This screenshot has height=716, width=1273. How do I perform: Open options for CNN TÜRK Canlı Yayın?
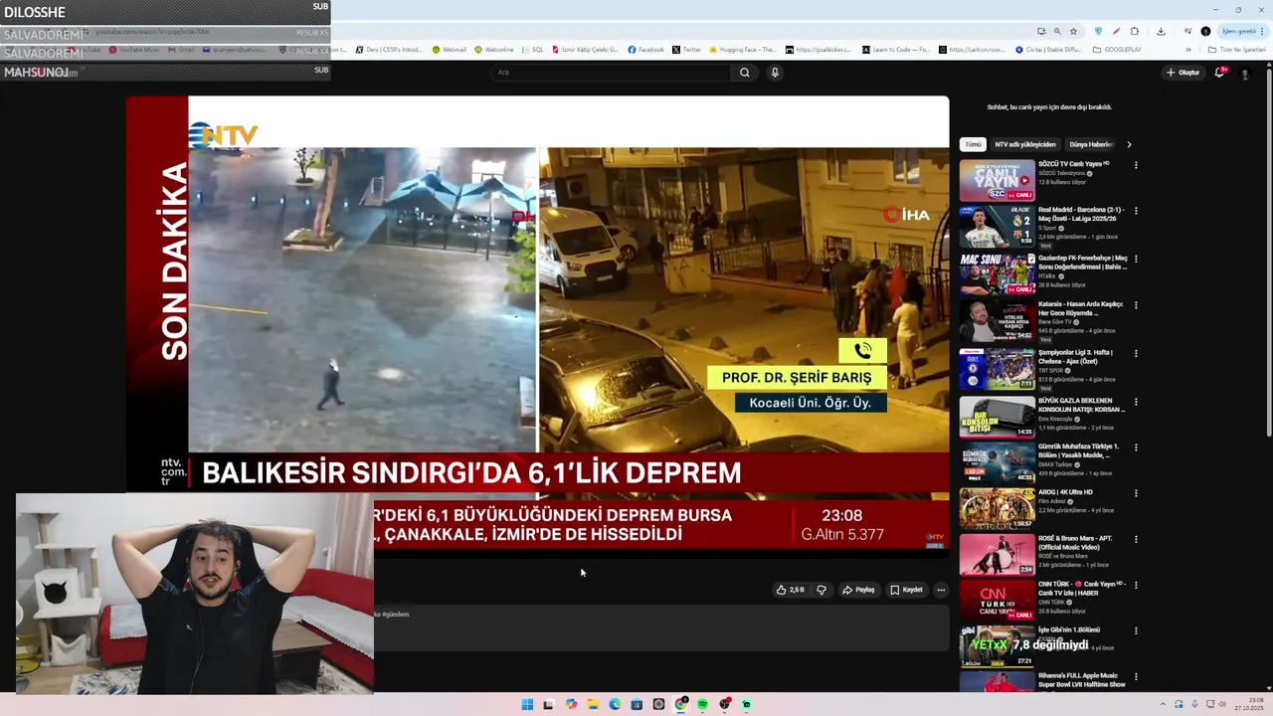click(1136, 586)
